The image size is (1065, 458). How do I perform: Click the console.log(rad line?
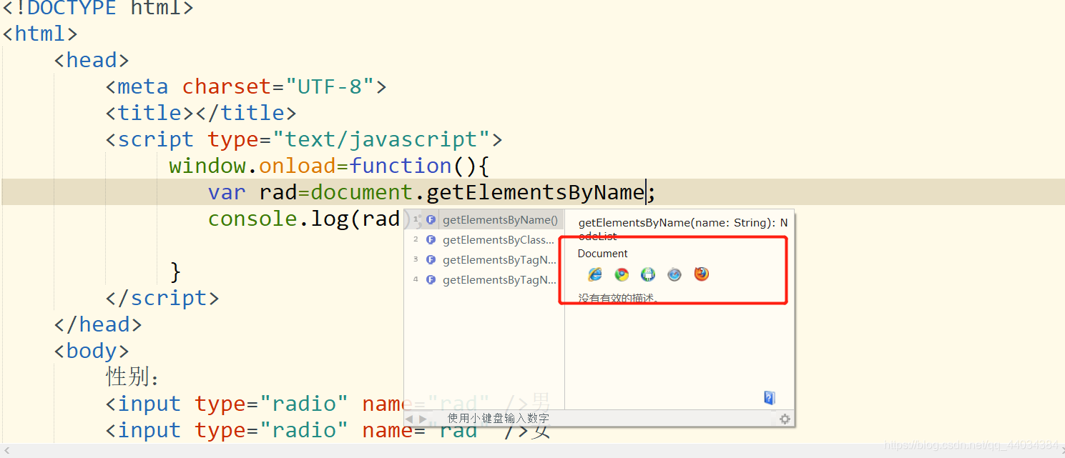coord(304,219)
